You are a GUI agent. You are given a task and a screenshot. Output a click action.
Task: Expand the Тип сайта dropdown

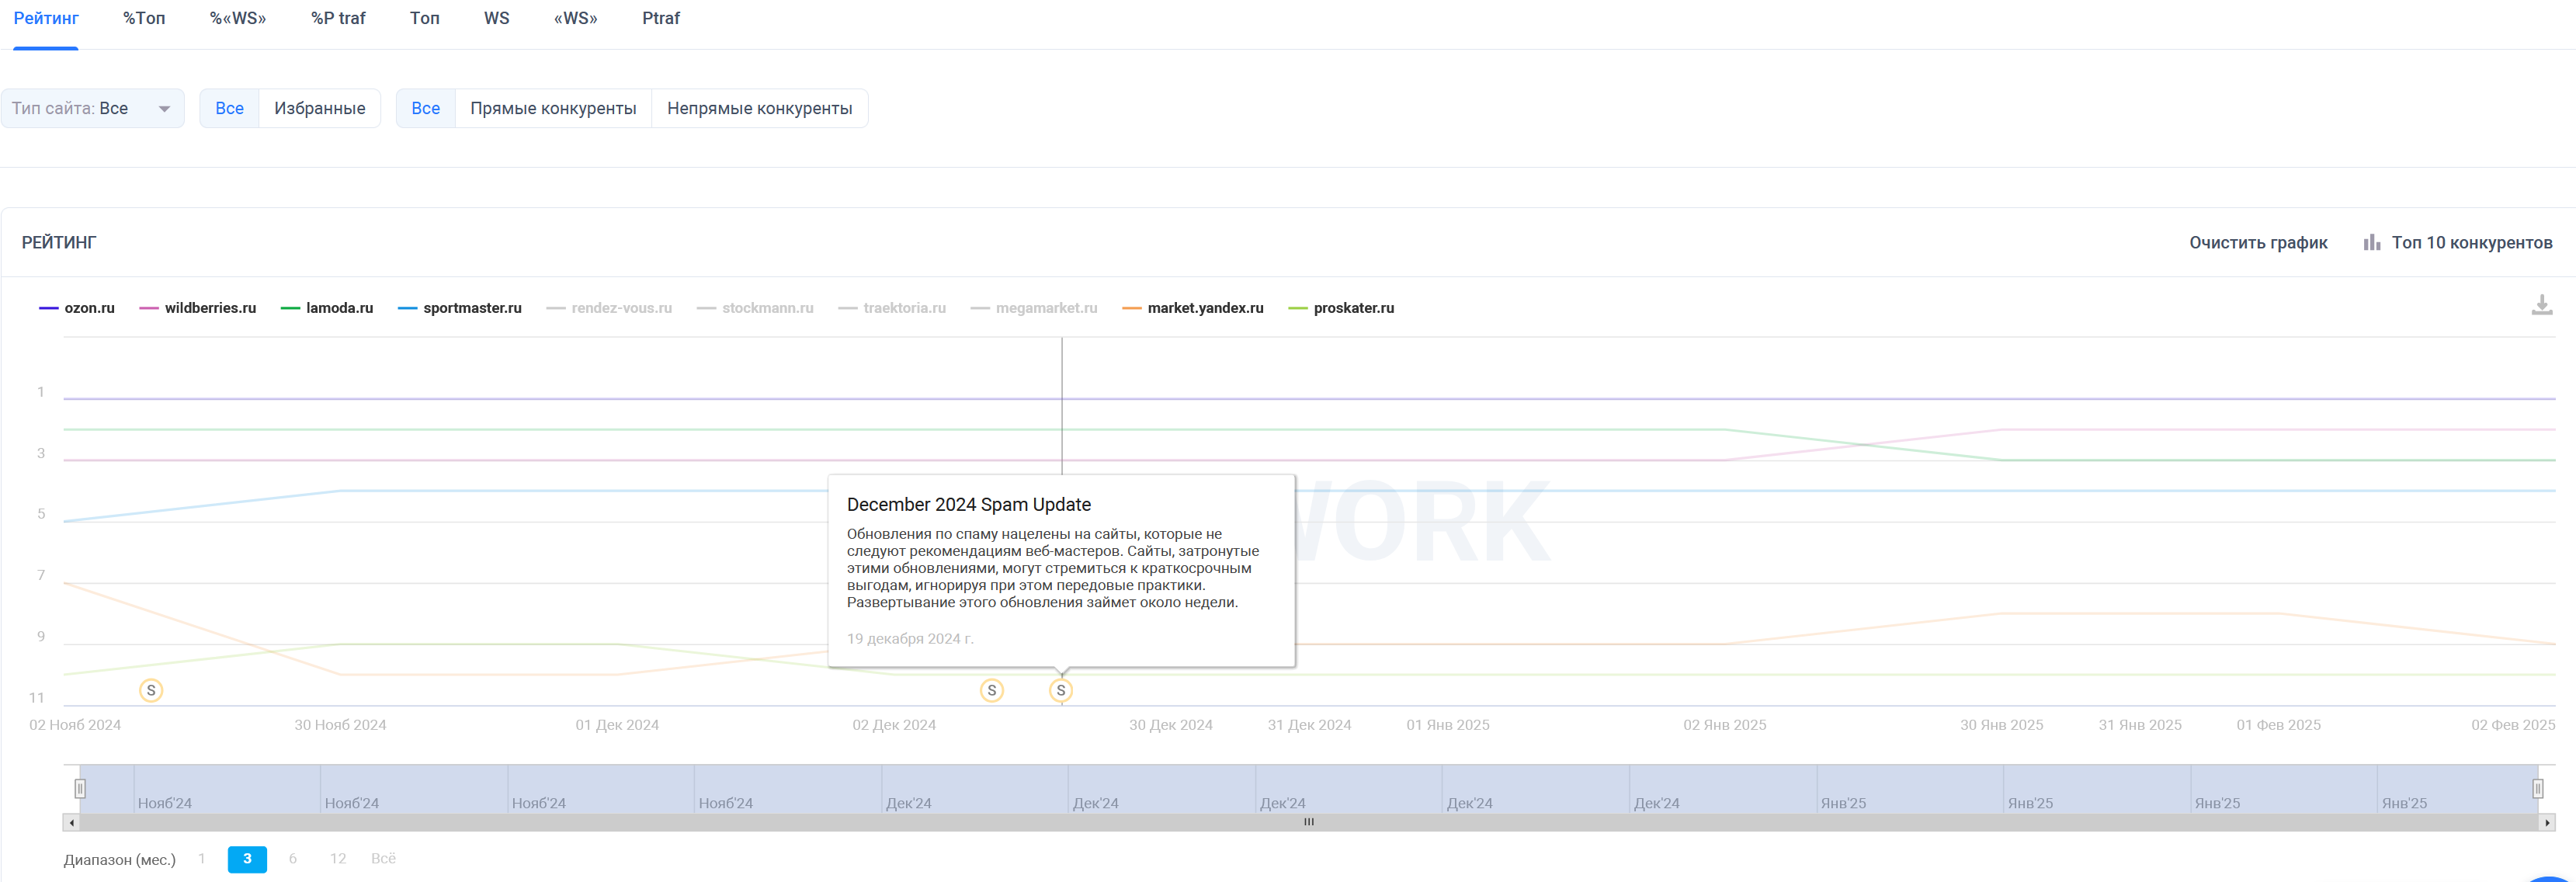[93, 108]
